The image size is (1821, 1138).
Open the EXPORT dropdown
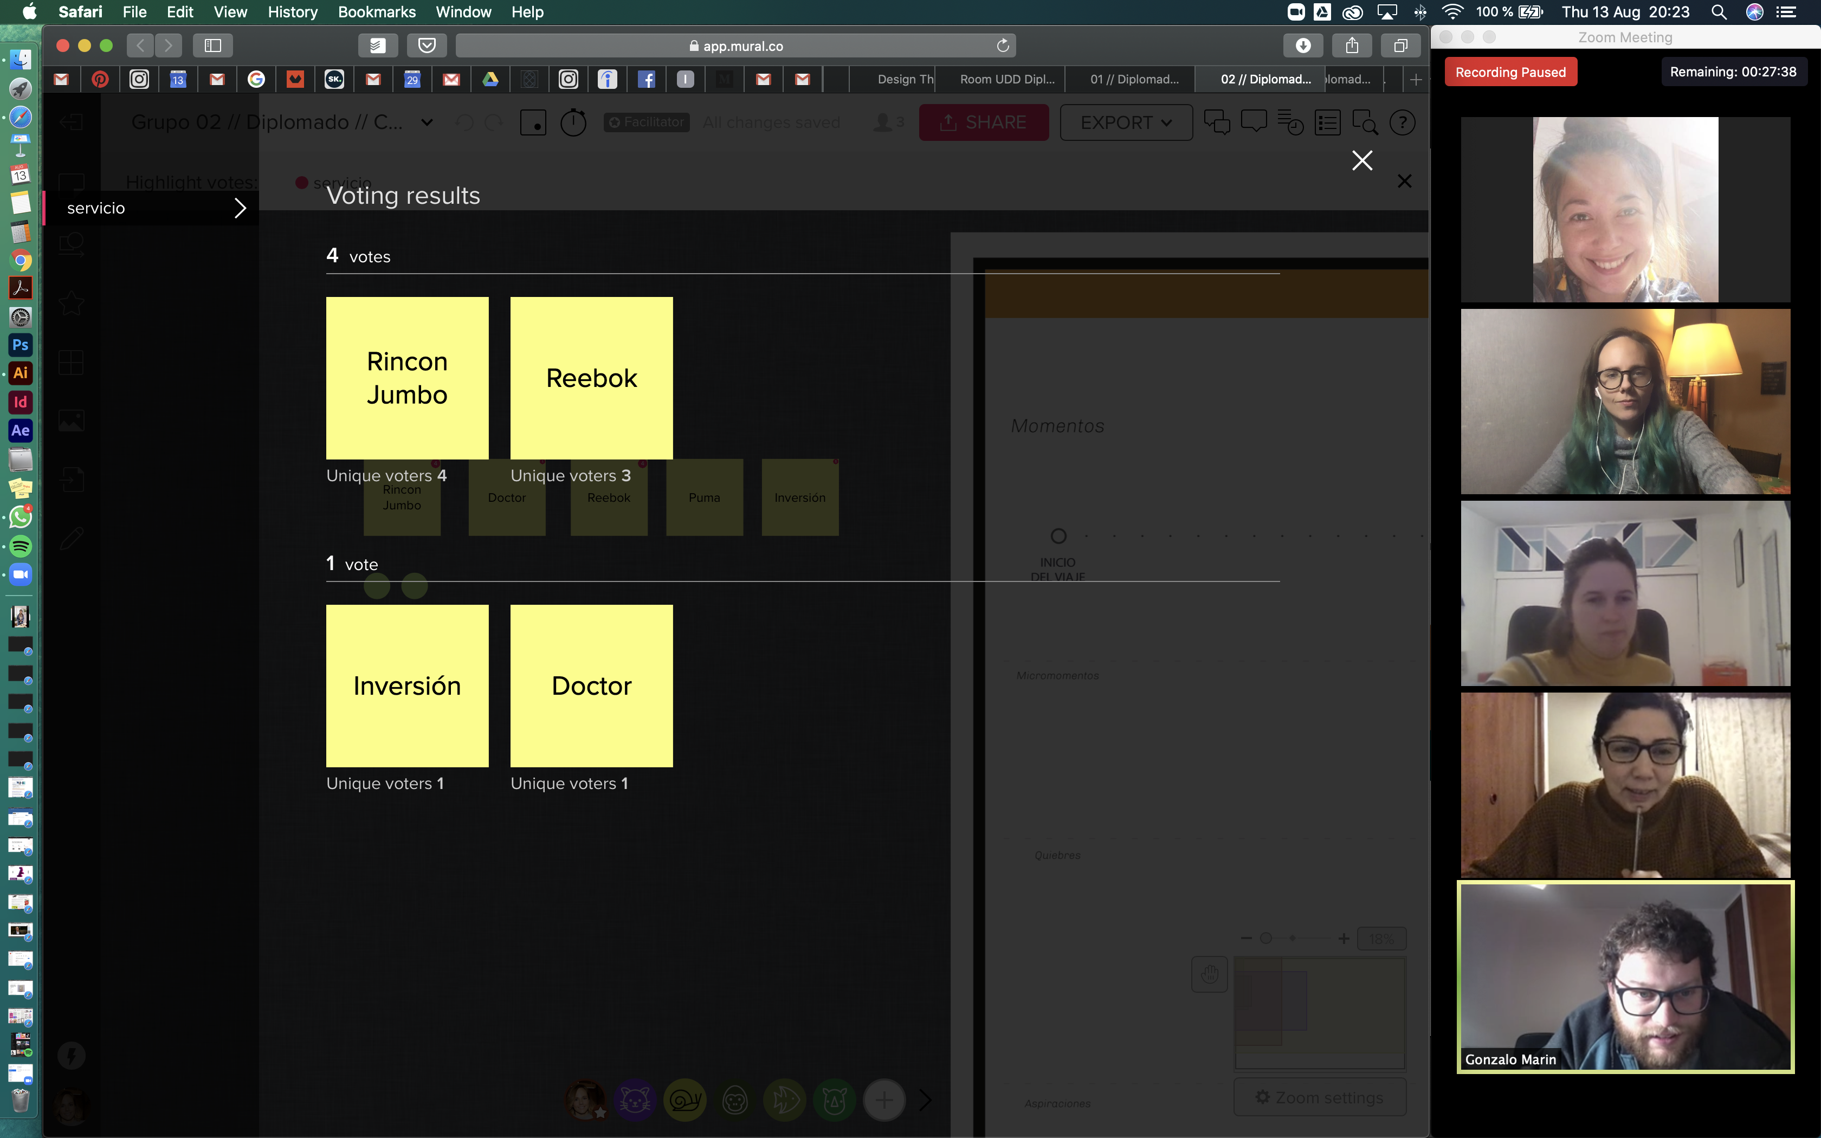pos(1126,122)
